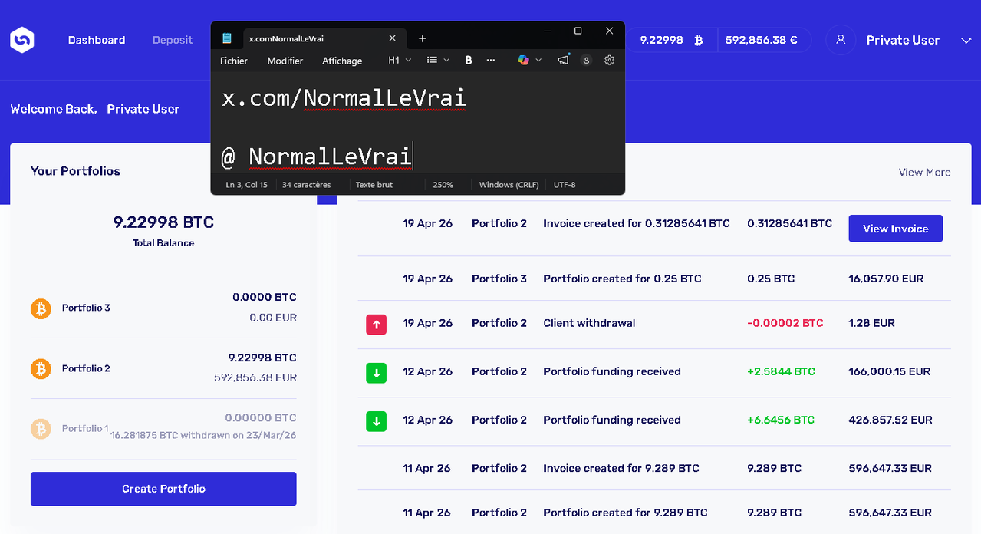Click the Copilot icon in Notepad

pos(523,60)
